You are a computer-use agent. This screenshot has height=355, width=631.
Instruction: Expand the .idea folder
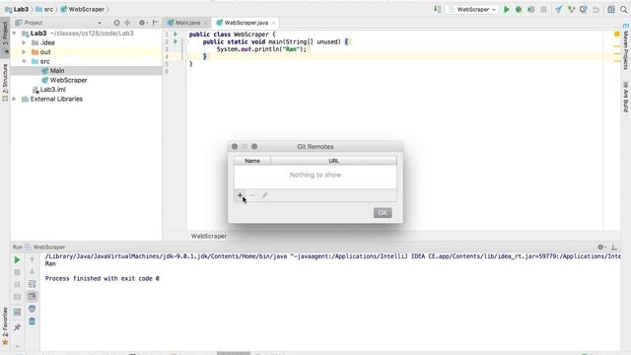(x=24, y=42)
